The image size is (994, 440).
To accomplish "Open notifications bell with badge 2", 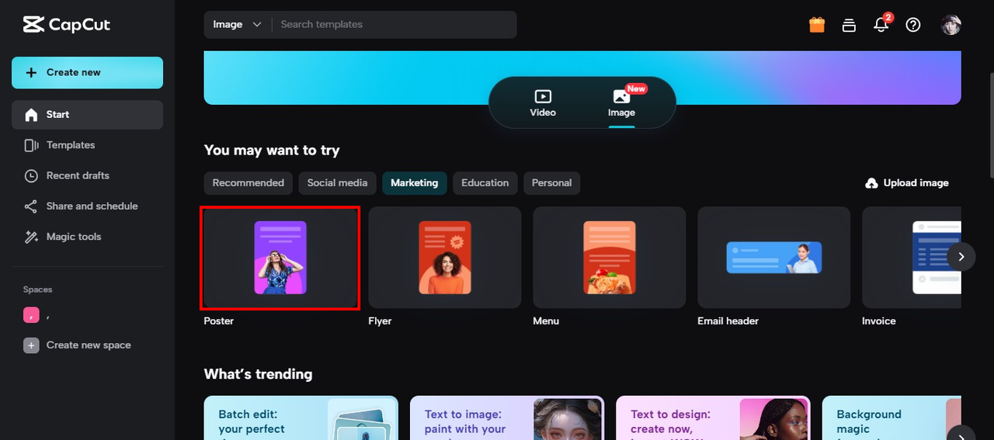I will tap(881, 24).
